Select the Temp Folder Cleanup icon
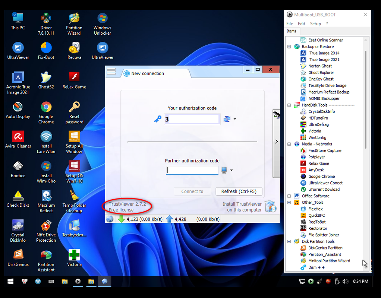381x298 pixels. tap(74, 202)
